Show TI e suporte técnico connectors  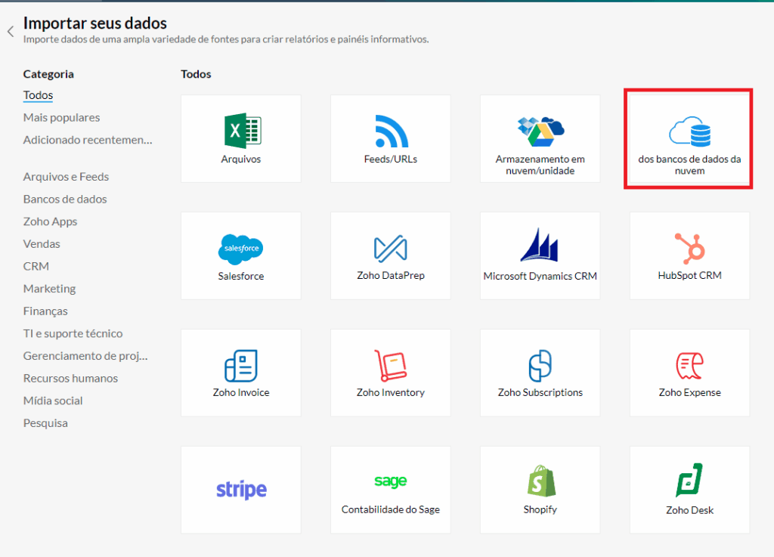[x=73, y=333]
